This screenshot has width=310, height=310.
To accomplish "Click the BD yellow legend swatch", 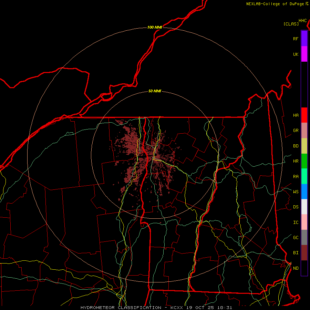I will [x=304, y=146].
